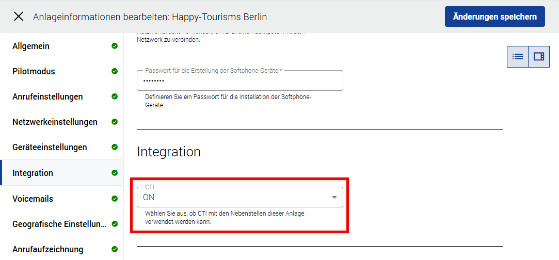Screen dimensions: 559x260
Task: Click the CTI dropdown arrow
Action: click(334, 197)
